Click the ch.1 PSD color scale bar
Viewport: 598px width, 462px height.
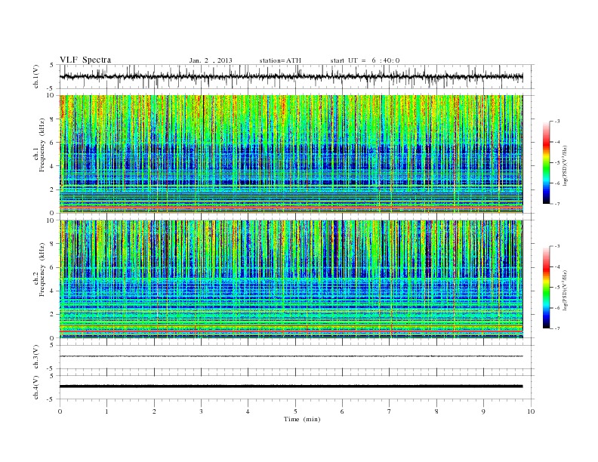(x=546, y=162)
